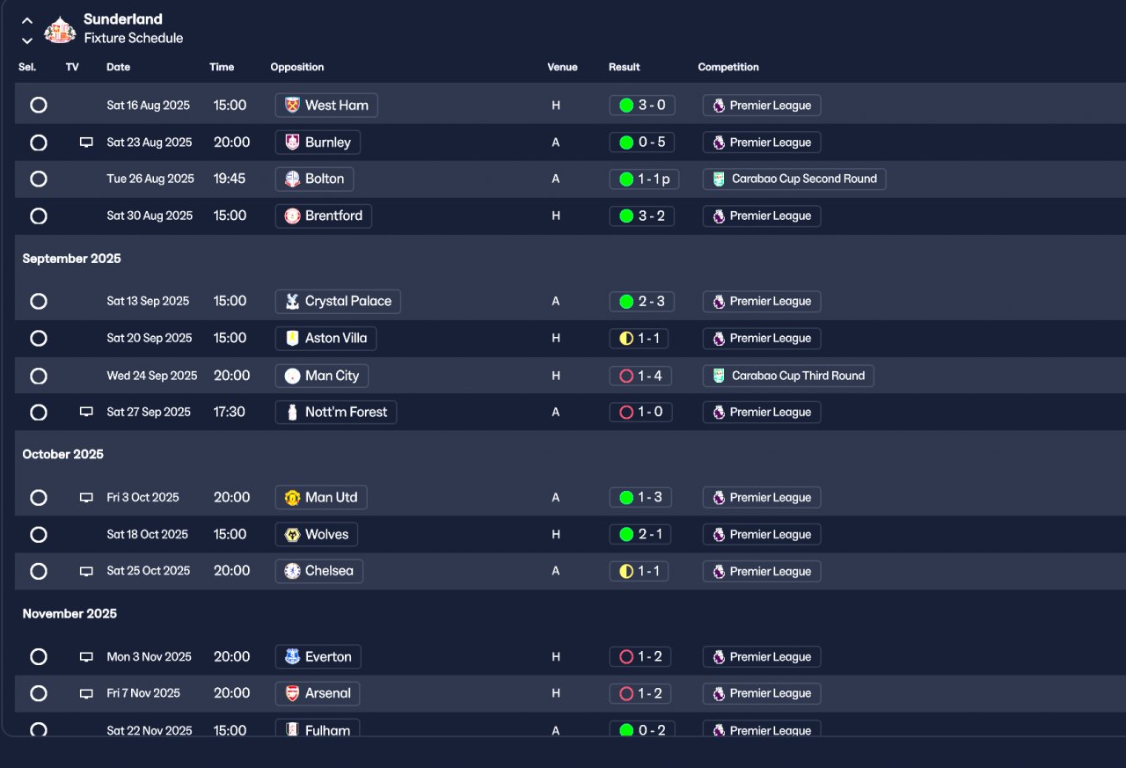
Task: Open Carabao Cup Third Round competition
Action: click(x=788, y=376)
